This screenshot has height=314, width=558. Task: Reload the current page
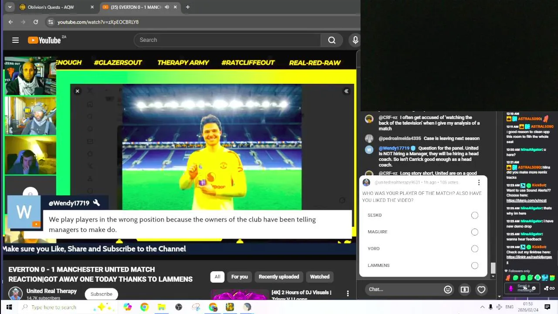tap(36, 22)
